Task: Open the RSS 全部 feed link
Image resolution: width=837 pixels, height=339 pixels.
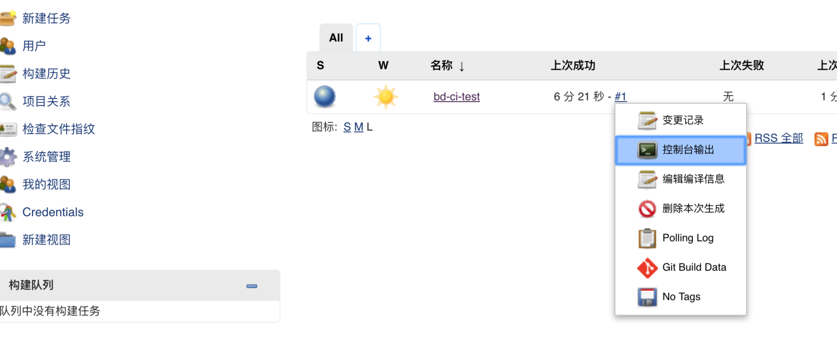Action: click(779, 138)
